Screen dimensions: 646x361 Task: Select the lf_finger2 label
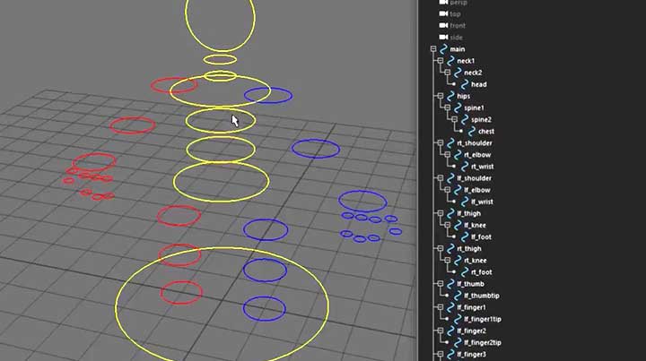coord(471,331)
